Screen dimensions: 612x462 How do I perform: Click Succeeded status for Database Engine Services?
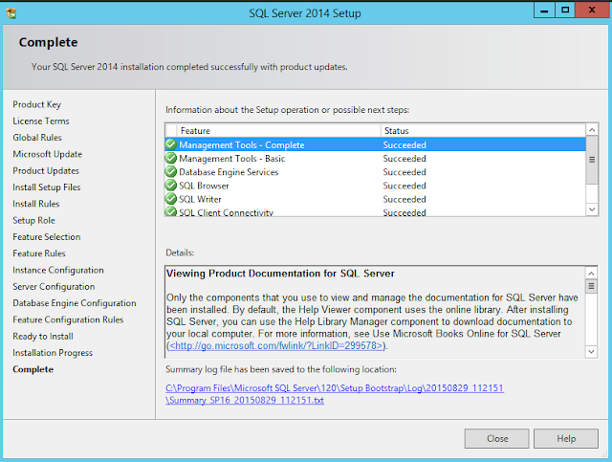click(x=404, y=172)
